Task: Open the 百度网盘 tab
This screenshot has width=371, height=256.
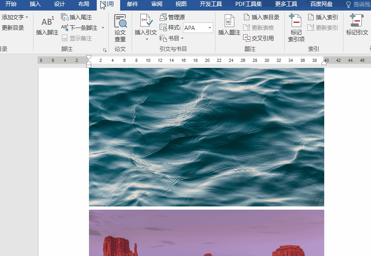Action: coord(321,4)
